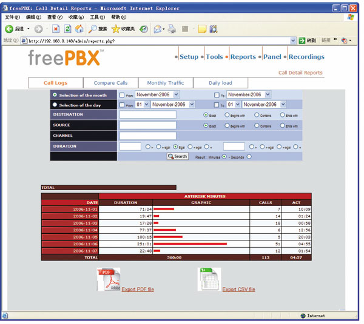This screenshot has width=364, height=324.
Task: Click the Print toolbar icon
Action: pos(172,28)
